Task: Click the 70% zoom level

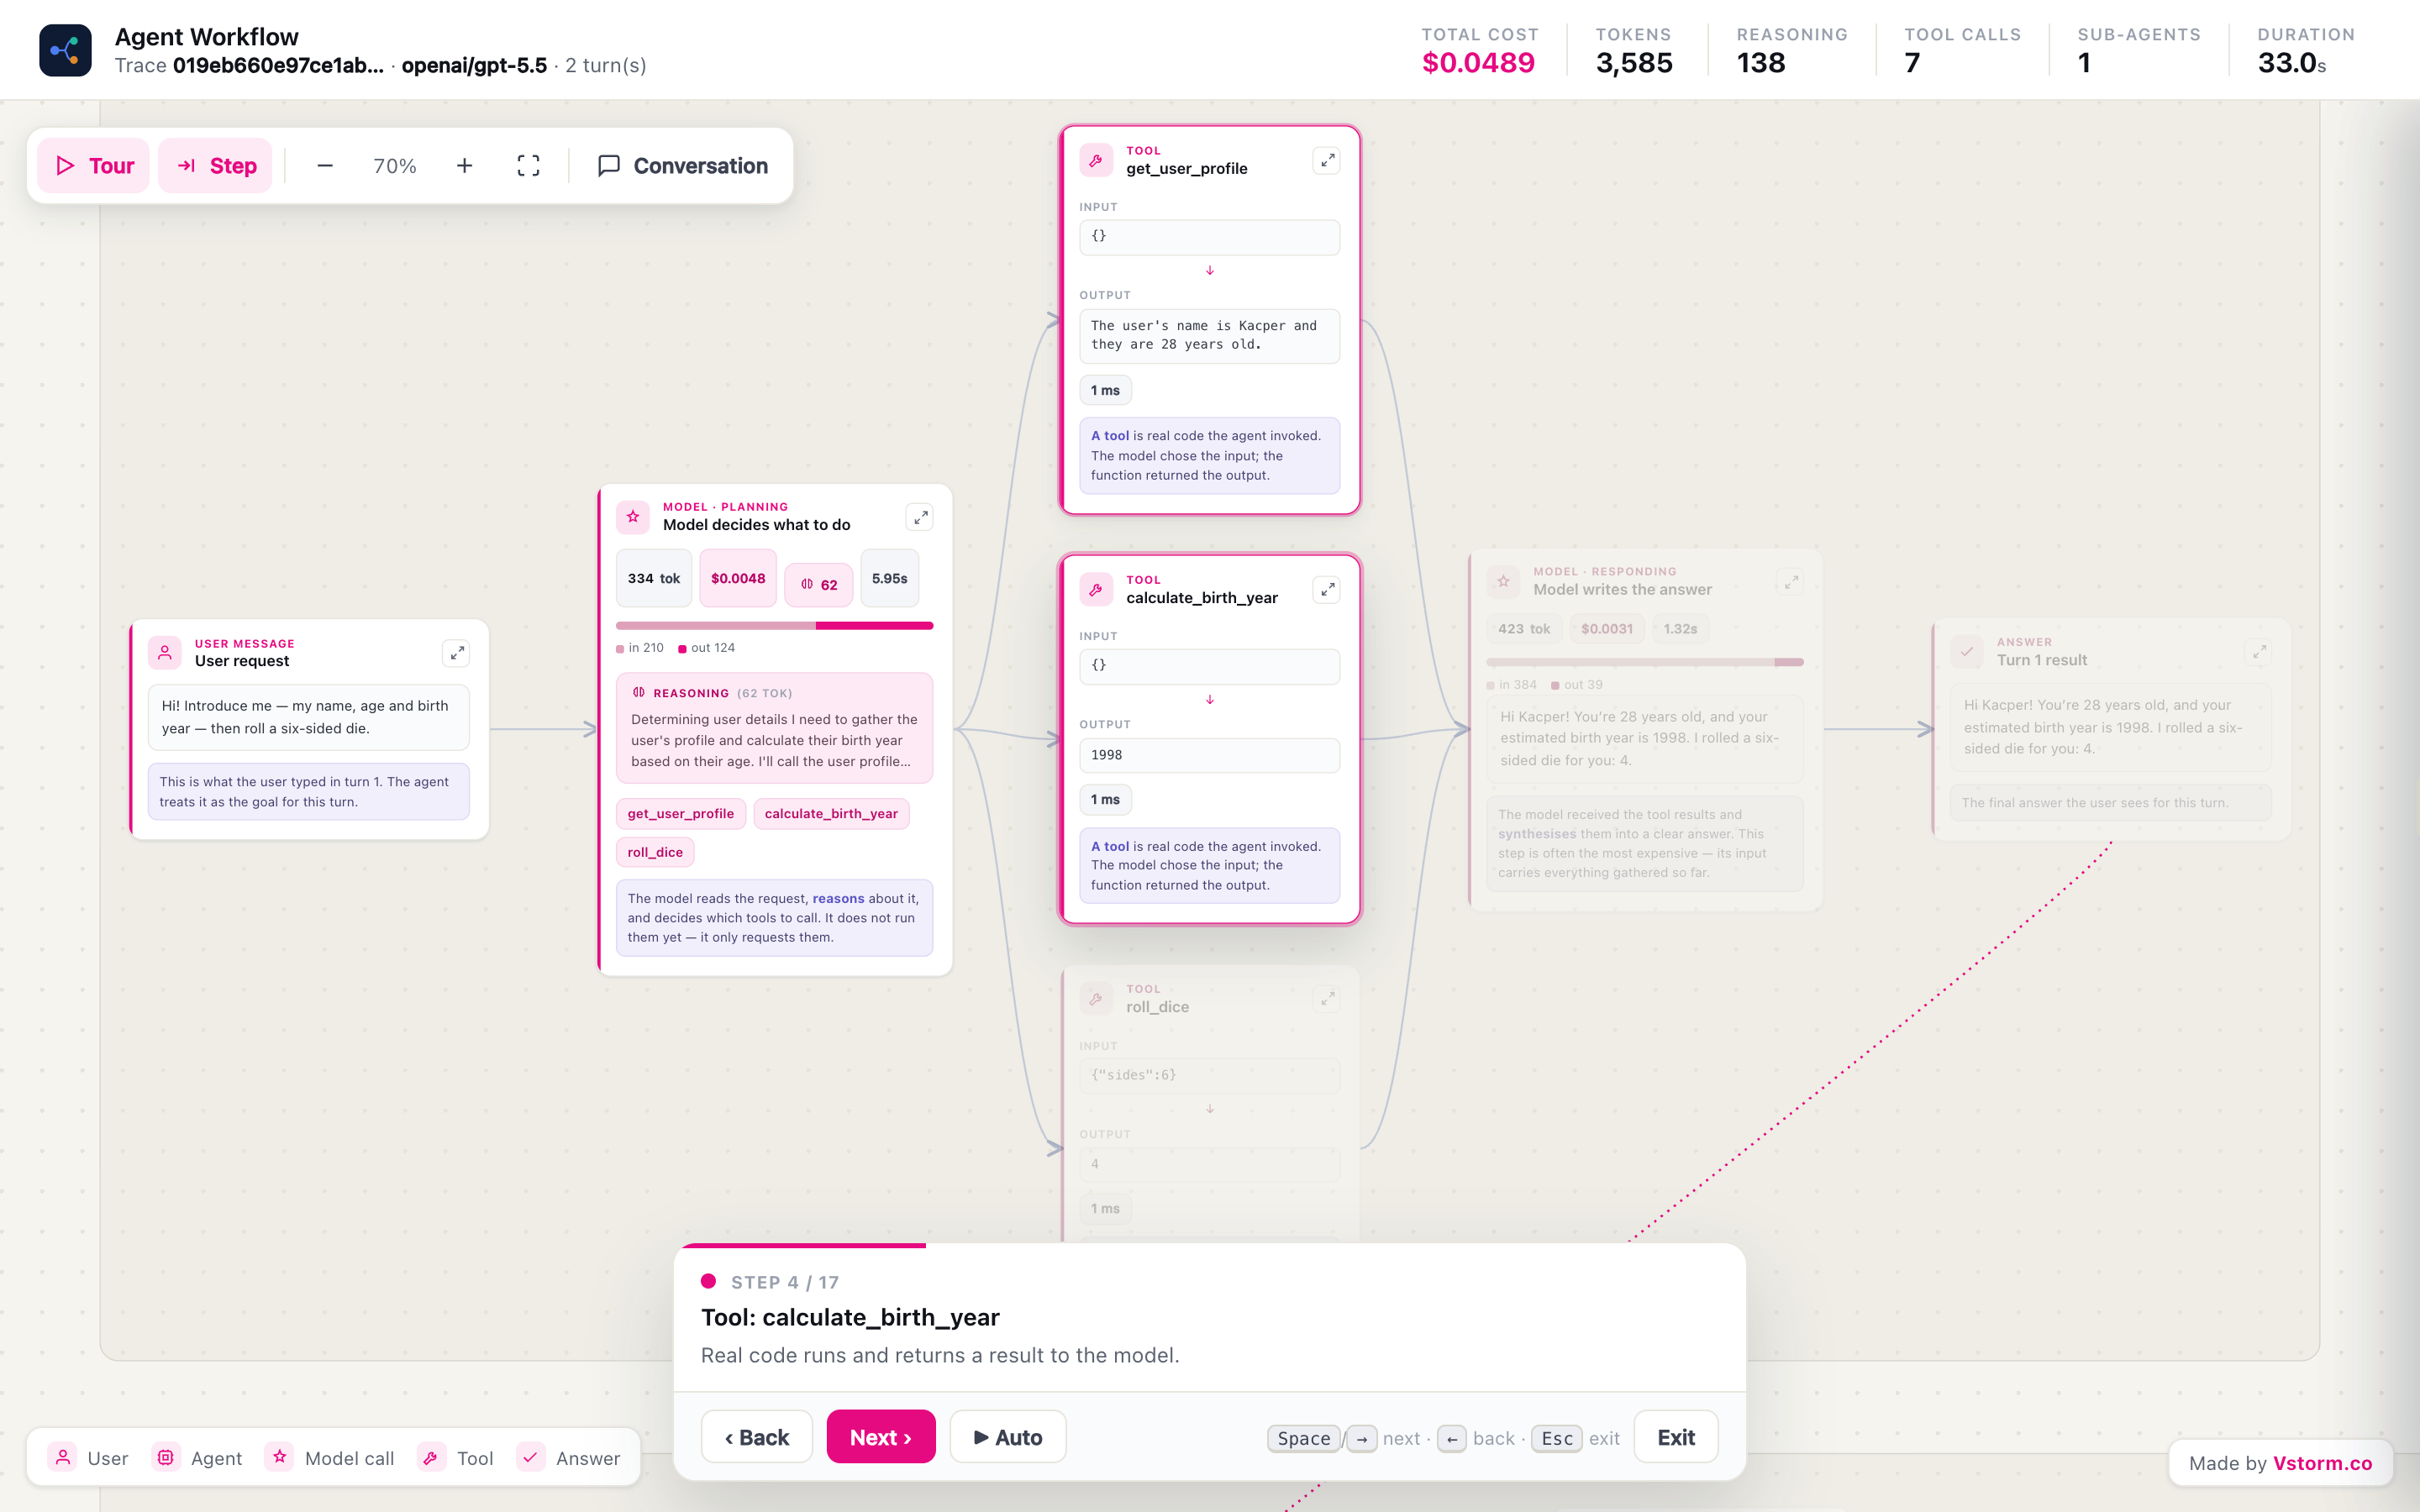Action: 395,166
